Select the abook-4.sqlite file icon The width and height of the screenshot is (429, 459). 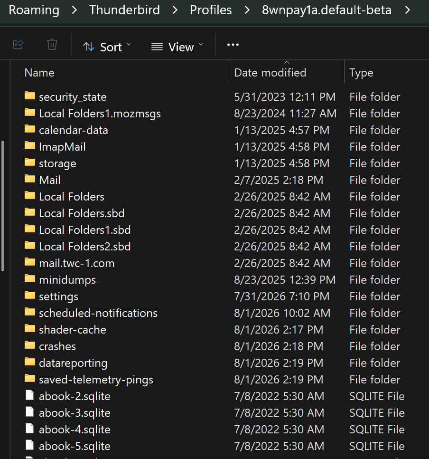point(30,429)
